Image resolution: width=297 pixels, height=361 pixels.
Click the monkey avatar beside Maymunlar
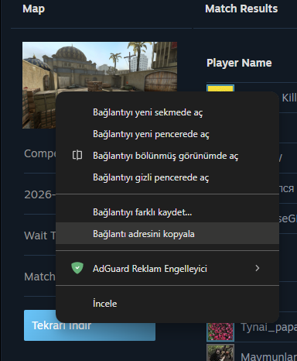(220, 352)
